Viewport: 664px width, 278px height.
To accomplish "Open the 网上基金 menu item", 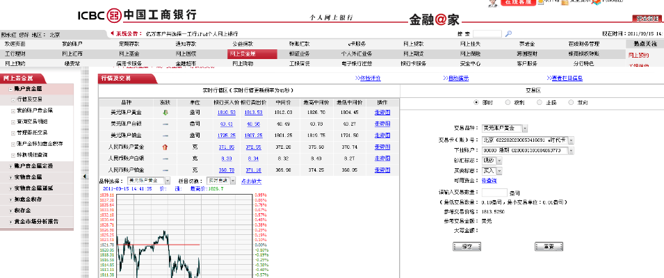I will click(129, 54).
